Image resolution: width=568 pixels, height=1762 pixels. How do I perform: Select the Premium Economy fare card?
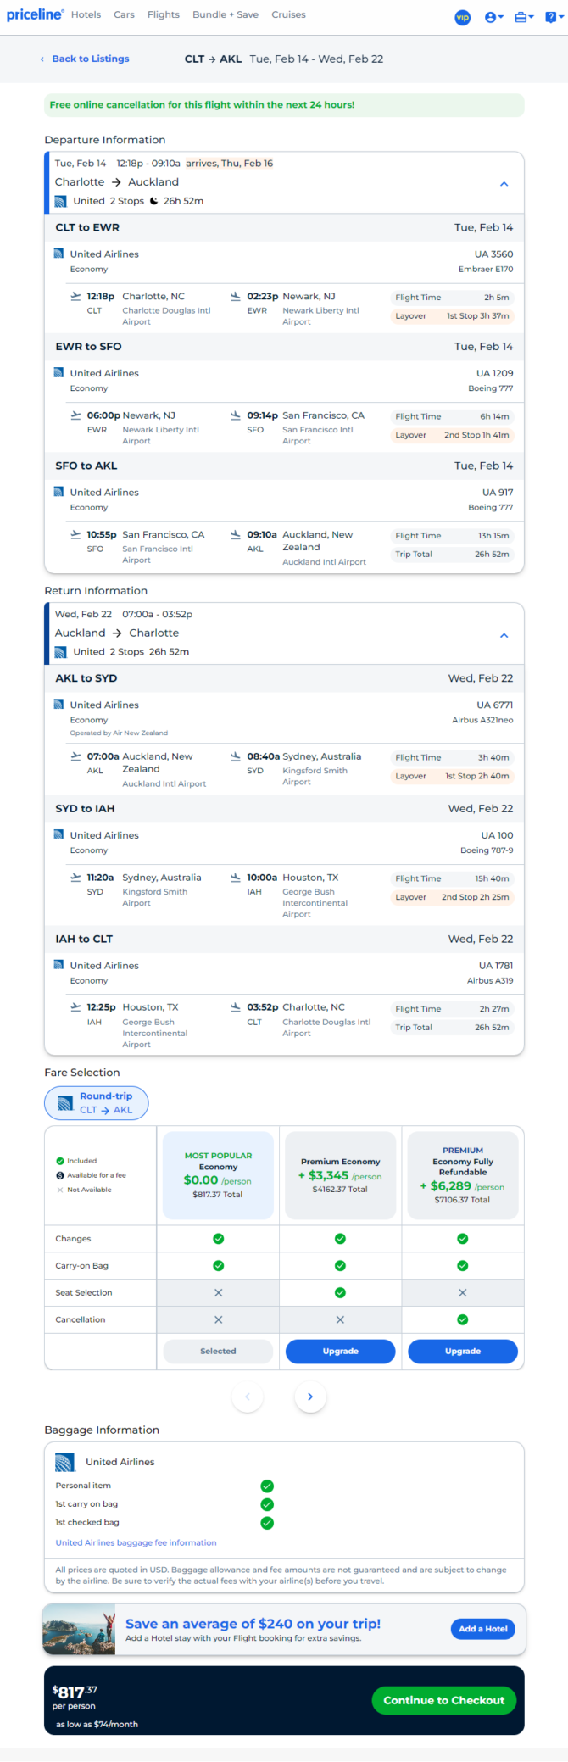coord(340,1175)
